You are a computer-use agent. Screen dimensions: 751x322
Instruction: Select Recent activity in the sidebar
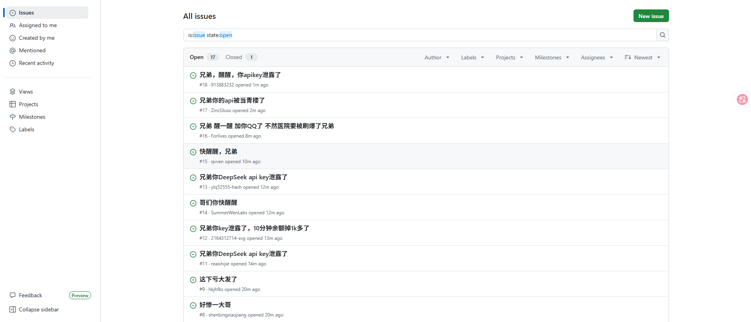coord(47,63)
